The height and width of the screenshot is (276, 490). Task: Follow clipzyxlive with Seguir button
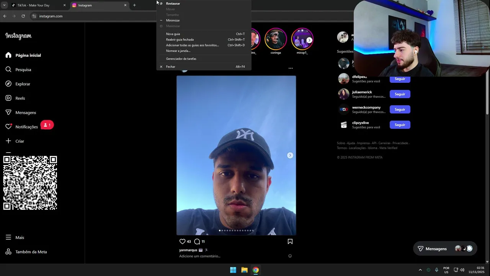pyautogui.click(x=400, y=125)
